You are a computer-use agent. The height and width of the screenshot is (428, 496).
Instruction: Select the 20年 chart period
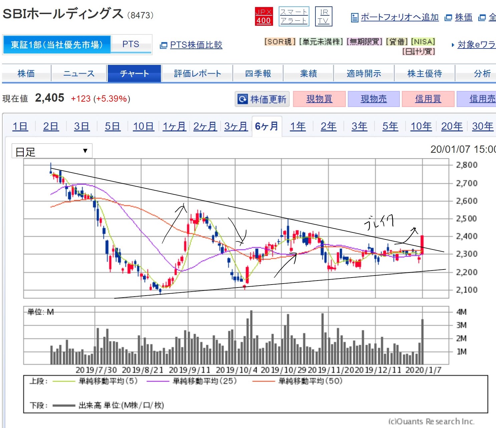pyautogui.click(x=452, y=126)
